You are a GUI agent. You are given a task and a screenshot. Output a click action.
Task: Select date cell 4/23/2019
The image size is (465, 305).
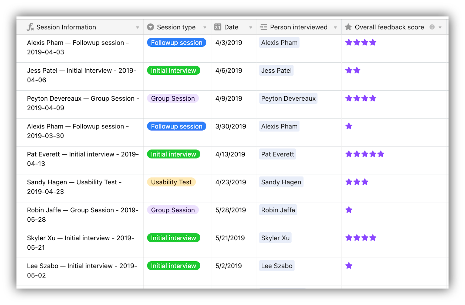click(234, 188)
